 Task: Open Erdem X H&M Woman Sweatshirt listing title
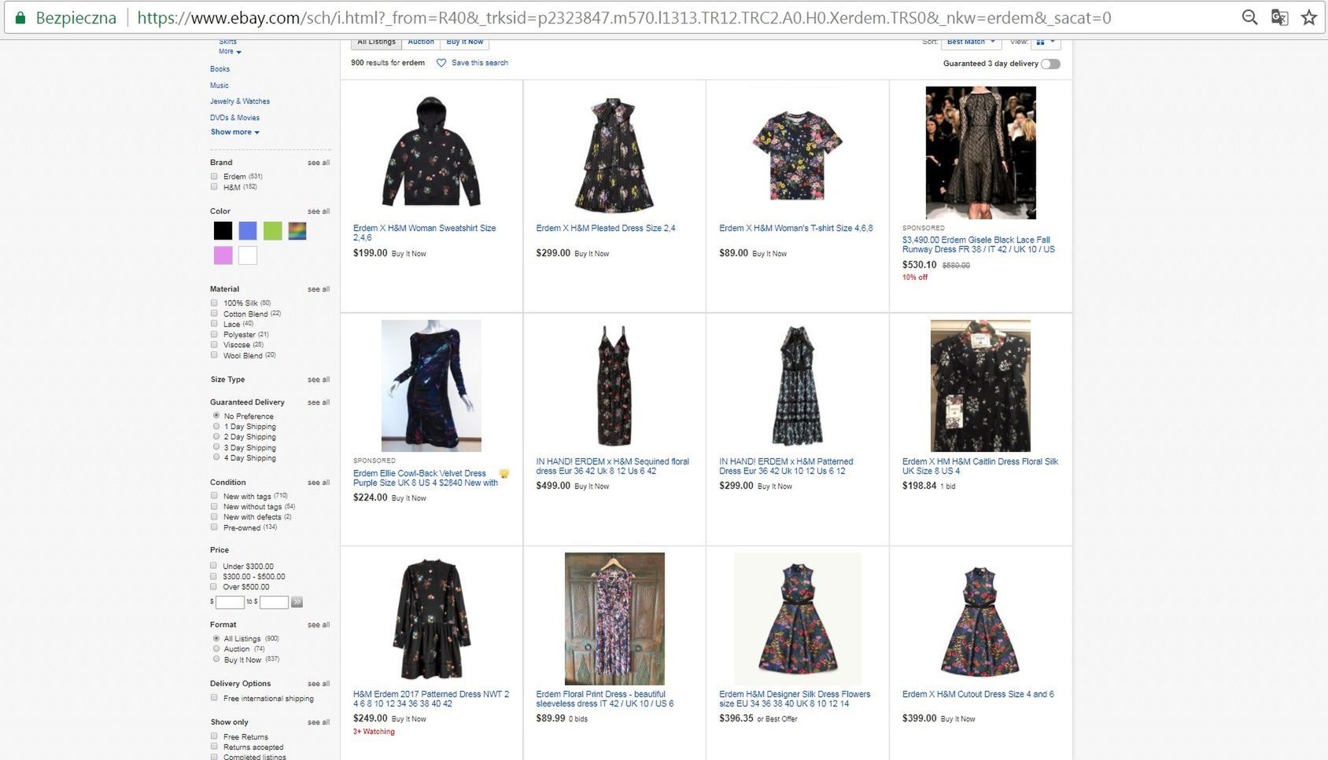(425, 233)
